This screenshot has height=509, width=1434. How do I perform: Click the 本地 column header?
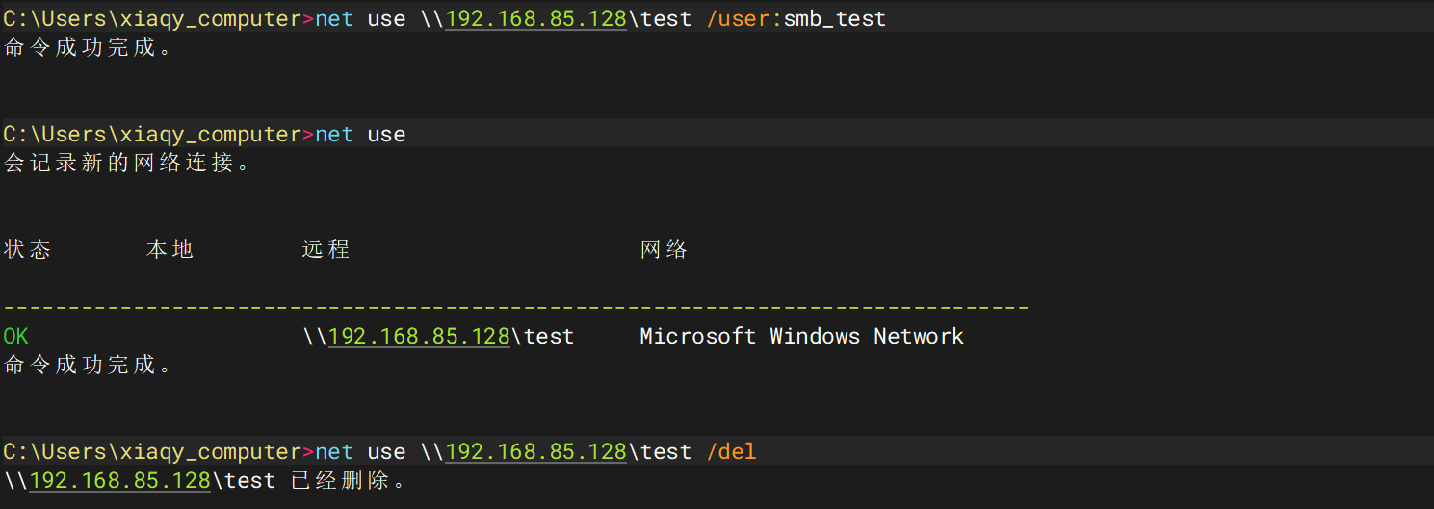click(x=170, y=249)
